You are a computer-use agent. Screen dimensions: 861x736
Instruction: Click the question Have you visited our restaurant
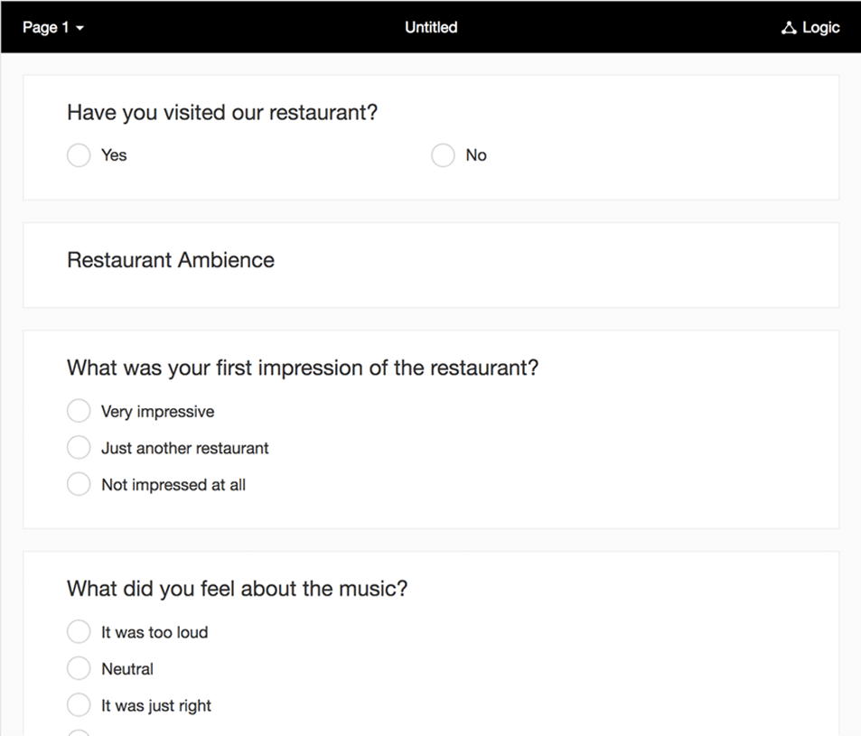point(222,112)
